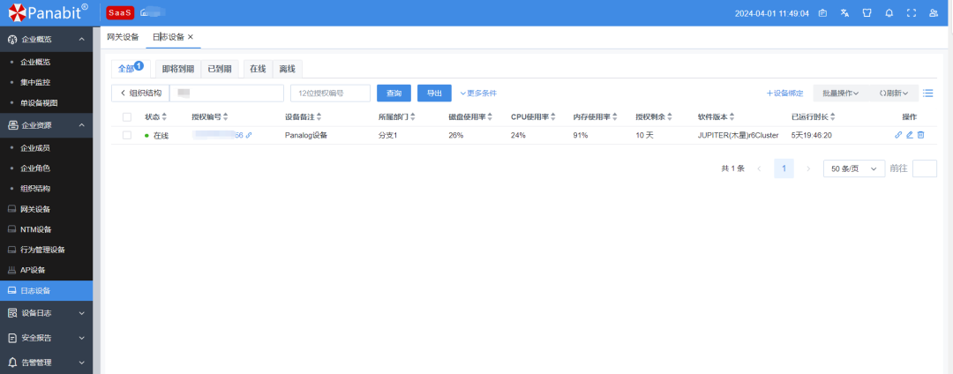The image size is (953, 374).
Task: Open 集中监控 in the sidebar
Action: (46, 82)
